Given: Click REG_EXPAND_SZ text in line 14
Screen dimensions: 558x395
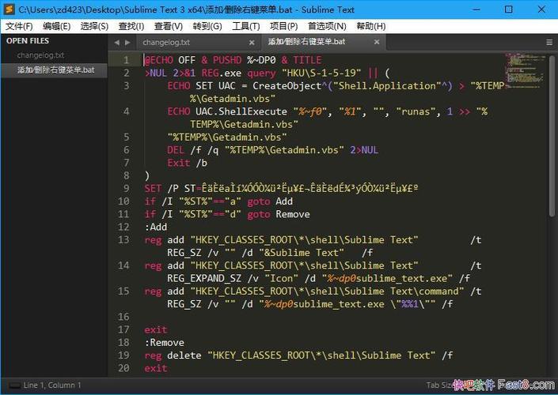Looking at the screenshot, I should (x=204, y=278).
